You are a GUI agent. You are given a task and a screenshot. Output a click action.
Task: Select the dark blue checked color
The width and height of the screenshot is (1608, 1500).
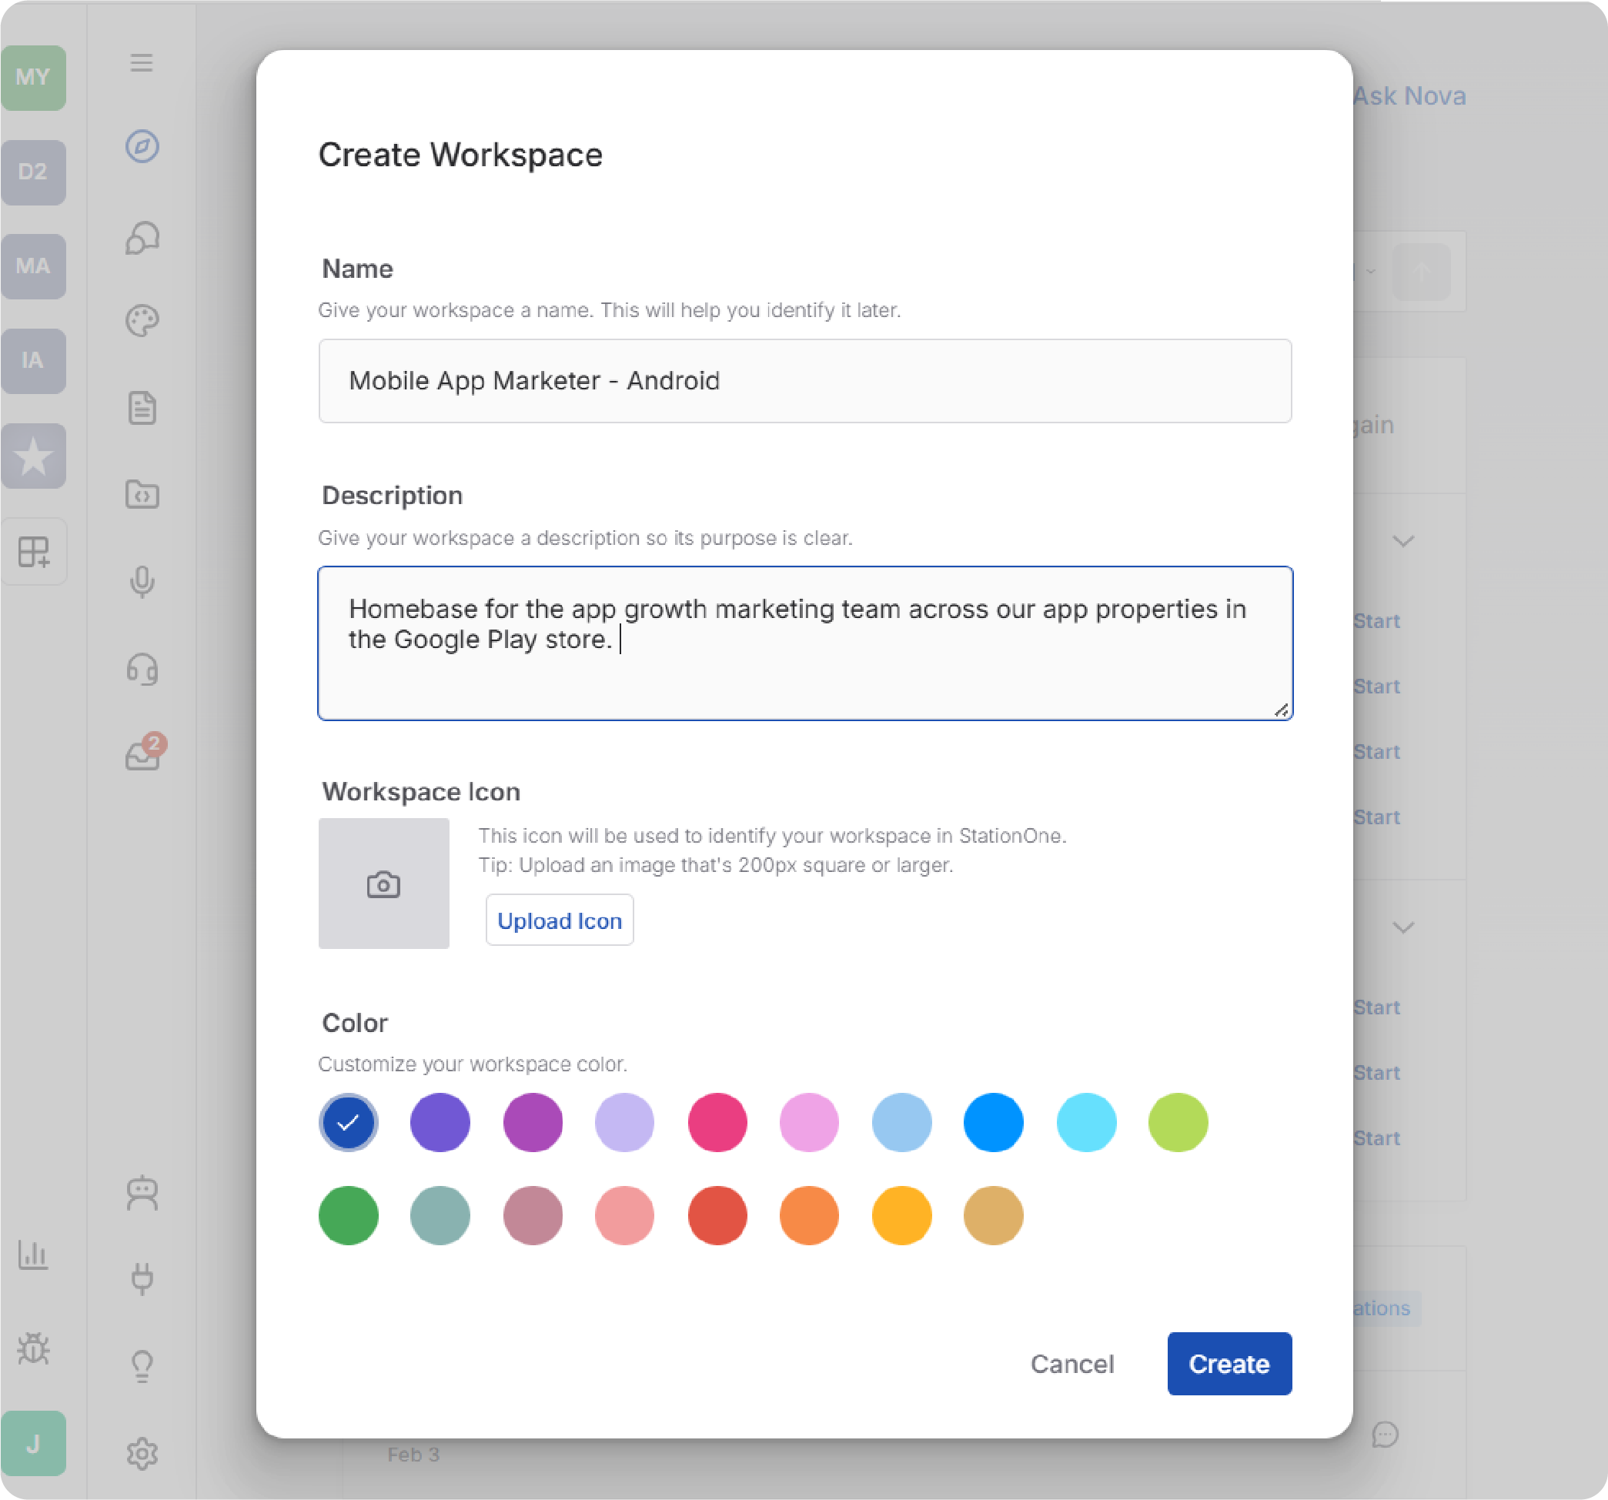(x=349, y=1122)
